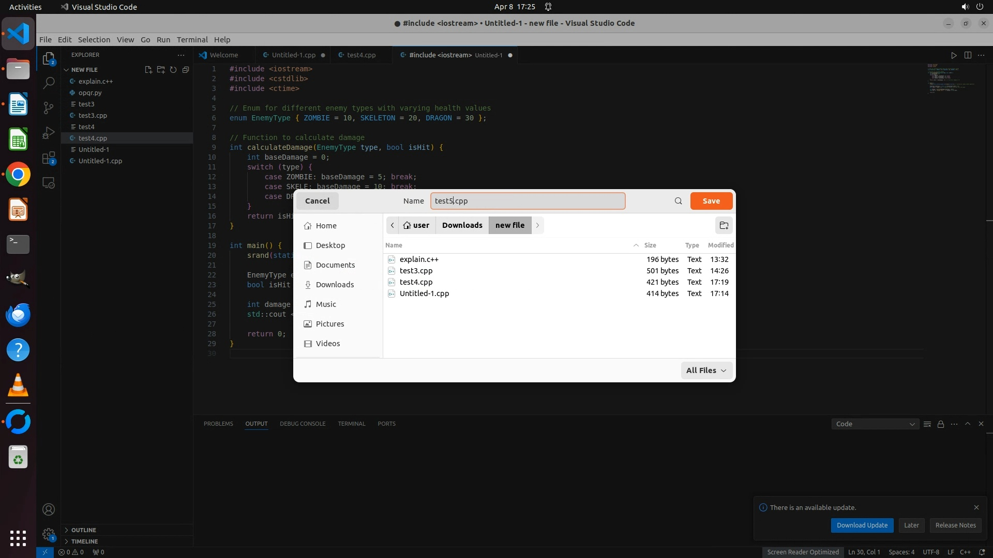This screenshot has height=558, width=993.
Task: Click the Run Code play icon
Action: 954,55
